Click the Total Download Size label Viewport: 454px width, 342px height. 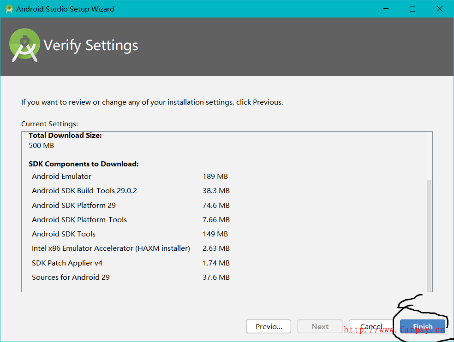coord(65,136)
